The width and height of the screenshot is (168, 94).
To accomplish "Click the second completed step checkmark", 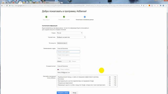I will pyautogui.click(x=64, y=17).
